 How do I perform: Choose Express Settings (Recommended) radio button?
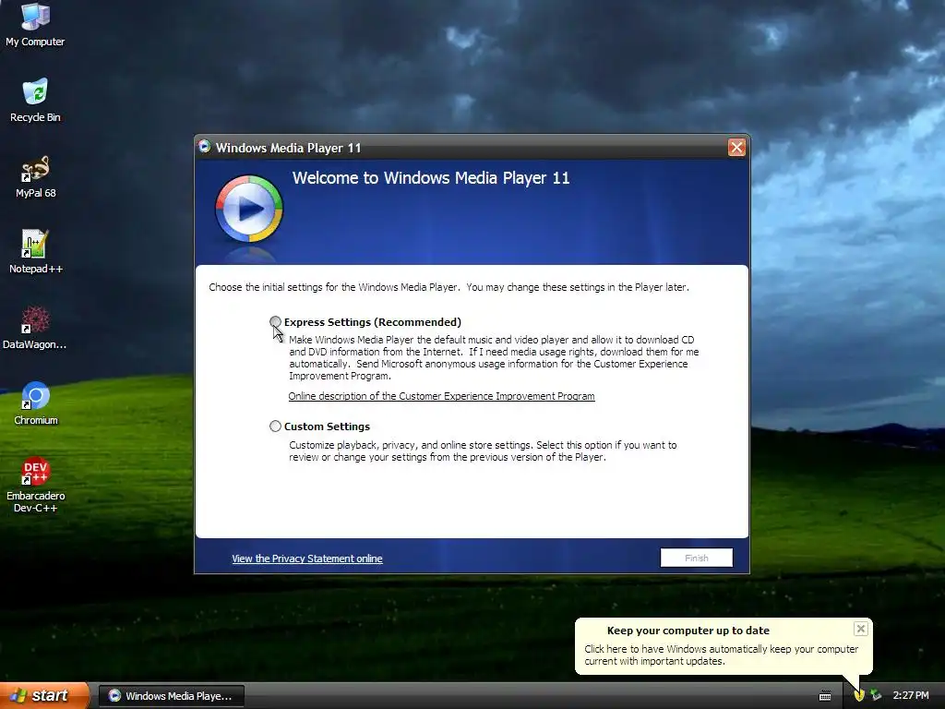point(275,322)
